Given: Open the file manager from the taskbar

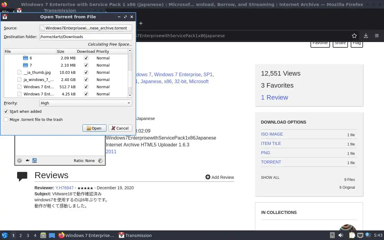Looking at the screenshot, I should point(43,235).
